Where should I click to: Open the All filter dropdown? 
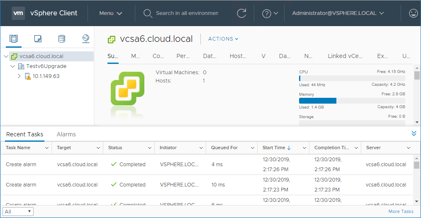tap(18, 211)
